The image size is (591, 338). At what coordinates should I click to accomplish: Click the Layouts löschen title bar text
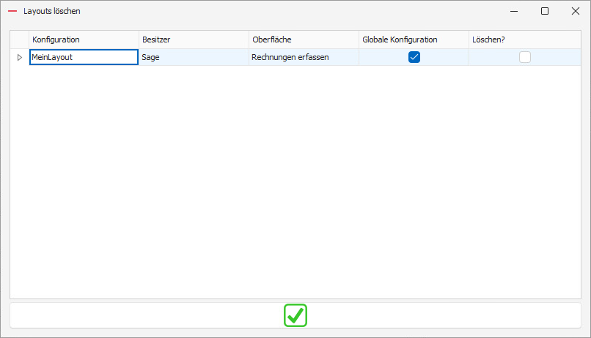[52, 12]
